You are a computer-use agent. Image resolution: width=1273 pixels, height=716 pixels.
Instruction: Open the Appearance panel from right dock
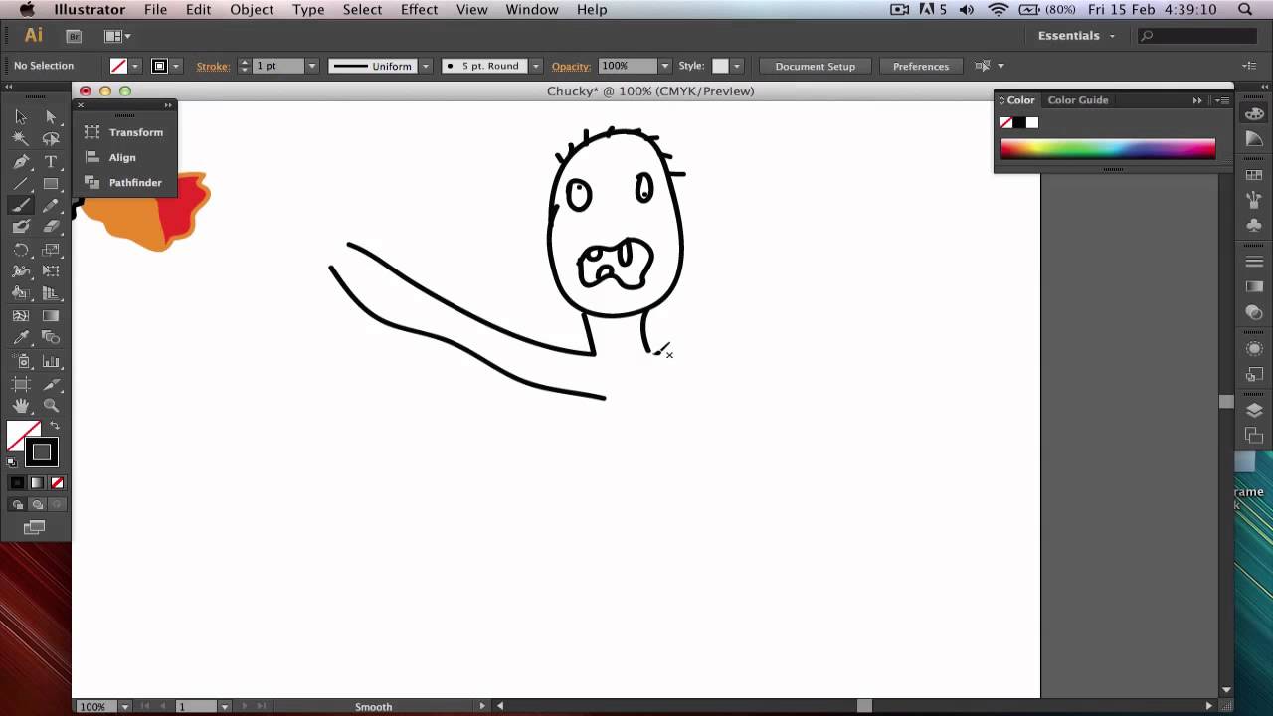click(1254, 349)
